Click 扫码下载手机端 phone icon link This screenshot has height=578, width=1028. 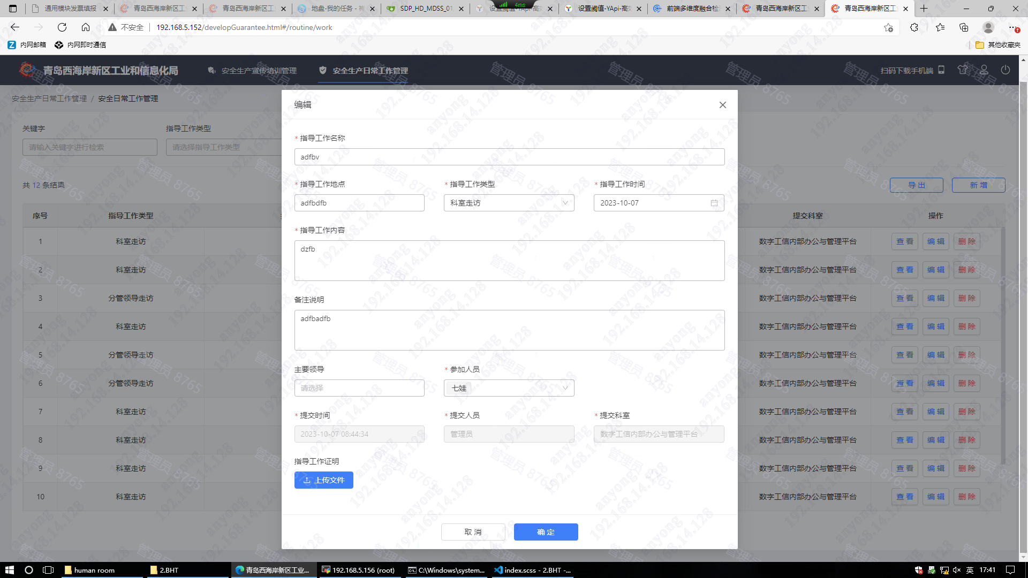pos(913,70)
